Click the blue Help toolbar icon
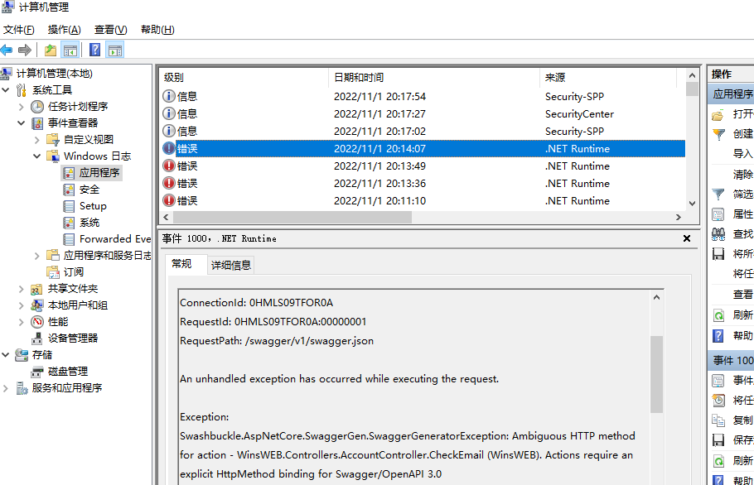Image resolution: width=754 pixels, height=485 pixels. [95, 50]
